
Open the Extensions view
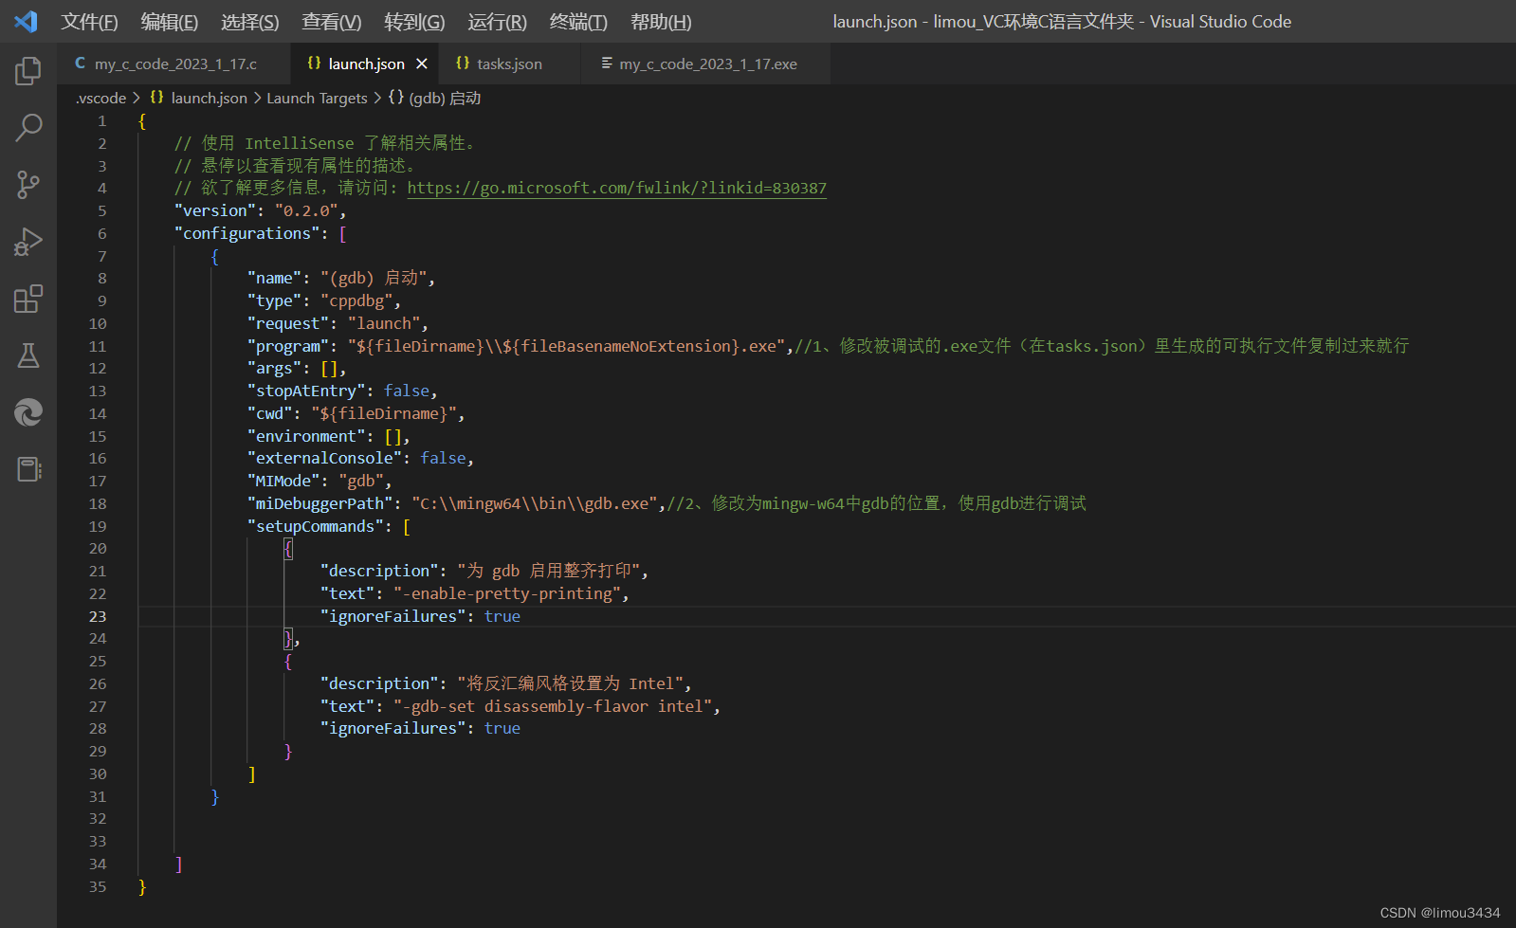click(x=28, y=299)
